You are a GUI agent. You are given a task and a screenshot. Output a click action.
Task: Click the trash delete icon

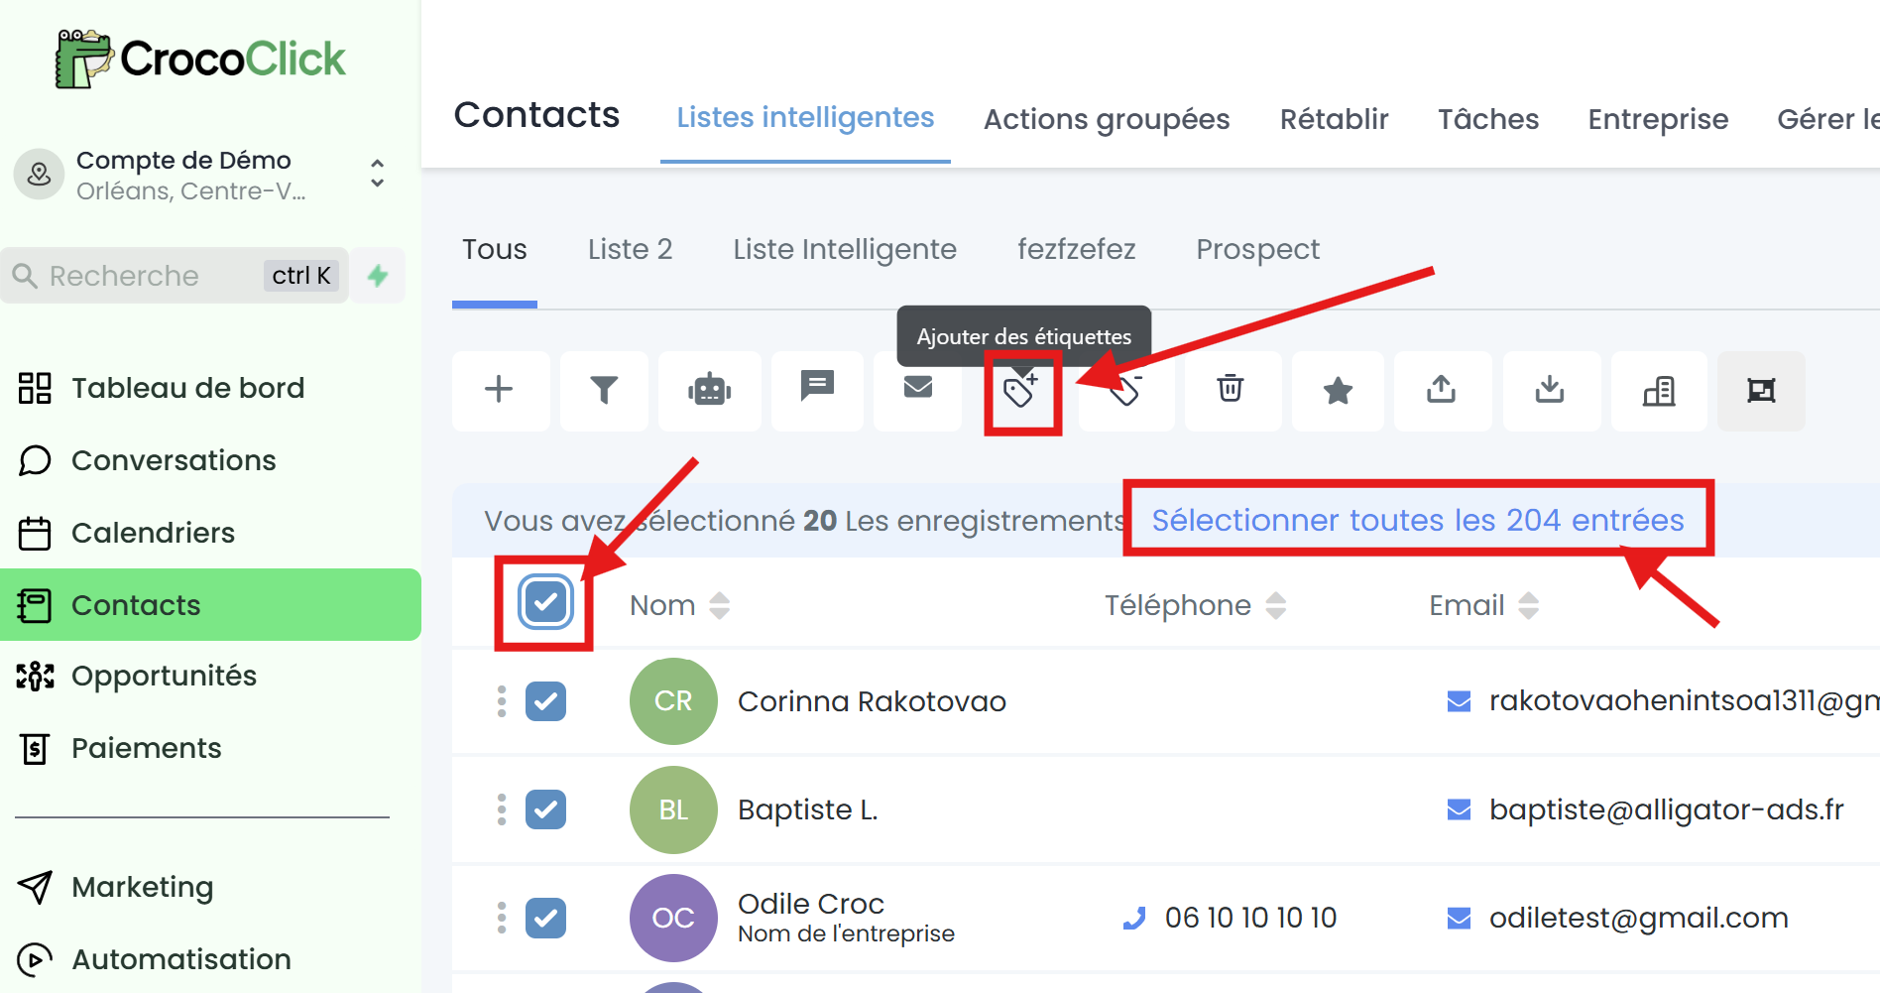click(1231, 389)
